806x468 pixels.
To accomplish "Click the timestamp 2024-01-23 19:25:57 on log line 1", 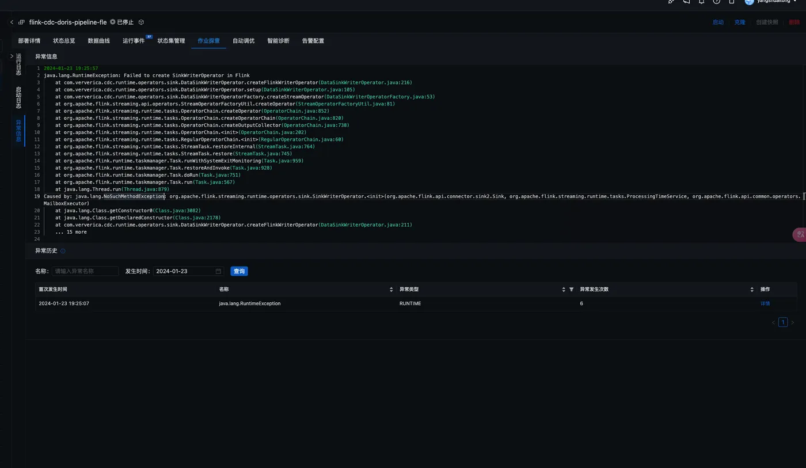I will point(71,69).
